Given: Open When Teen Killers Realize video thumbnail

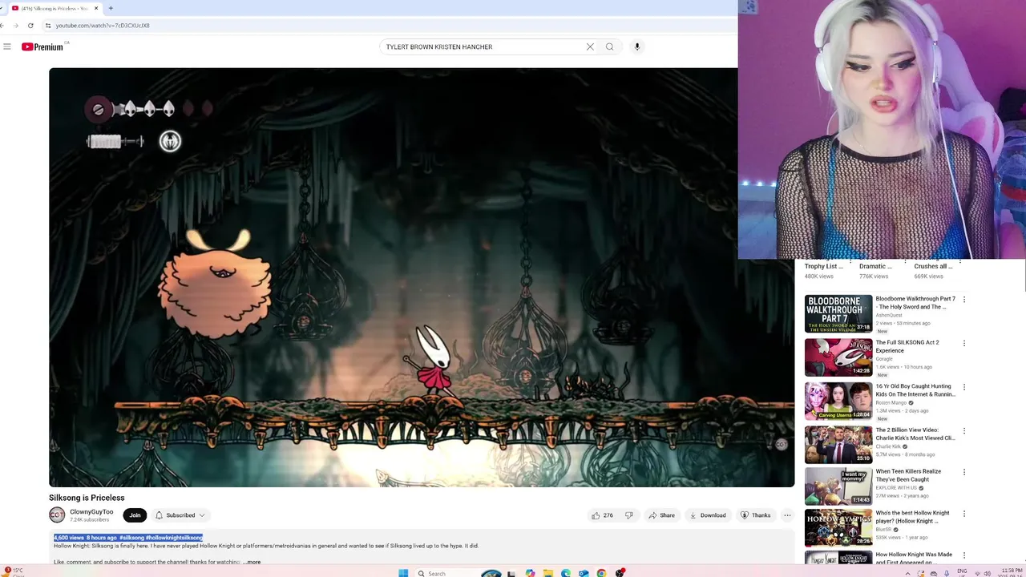Looking at the screenshot, I should coord(838,486).
